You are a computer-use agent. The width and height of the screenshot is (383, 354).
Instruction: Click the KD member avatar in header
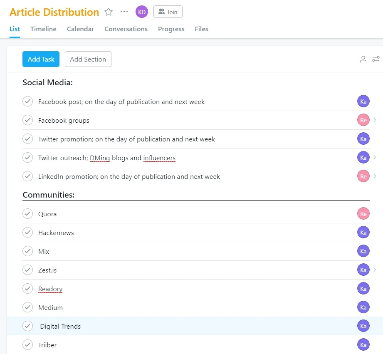point(142,12)
